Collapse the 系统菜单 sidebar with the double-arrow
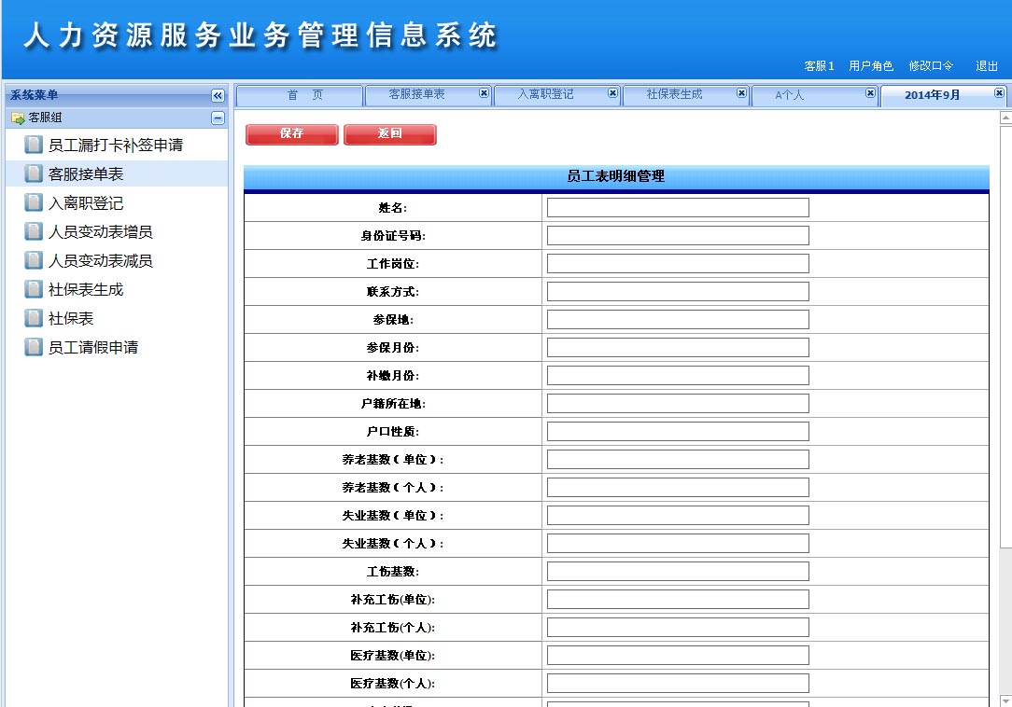 pos(217,94)
